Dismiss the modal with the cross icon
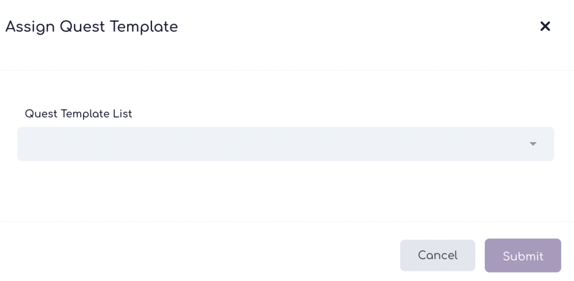Viewport: 574px width, 281px height. click(545, 26)
